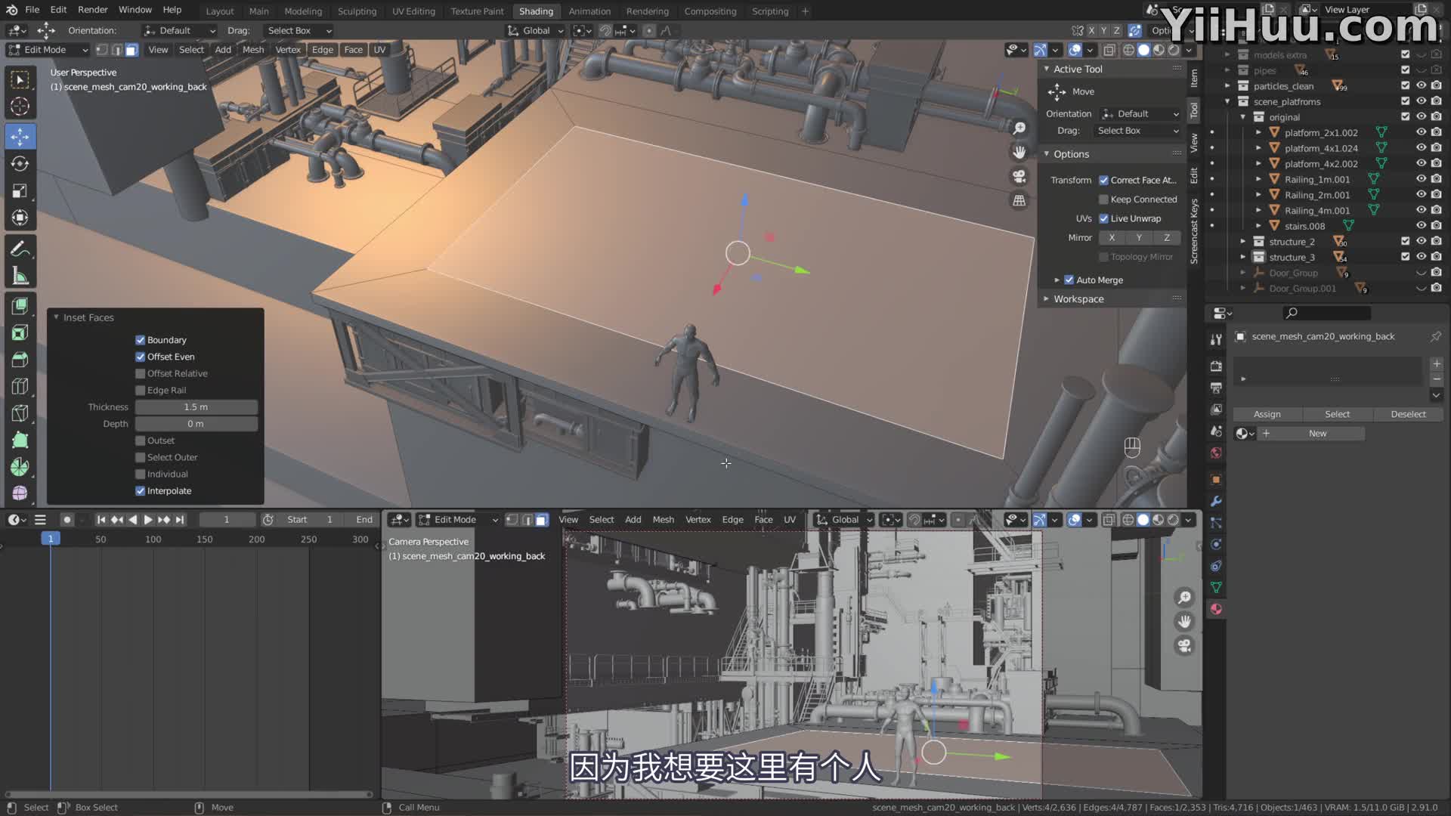Switch to vertex select mode in header

point(102,50)
